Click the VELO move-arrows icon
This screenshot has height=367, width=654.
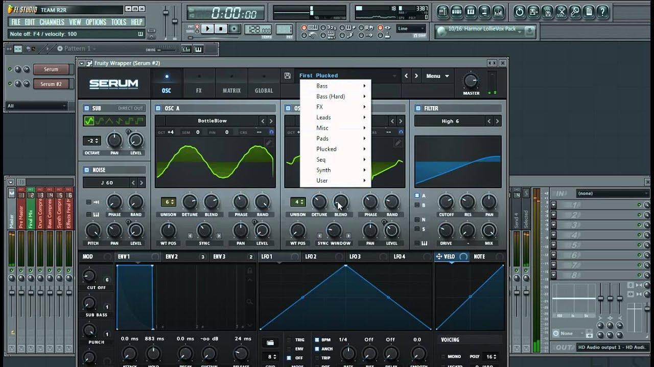pyautogui.click(x=439, y=256)
